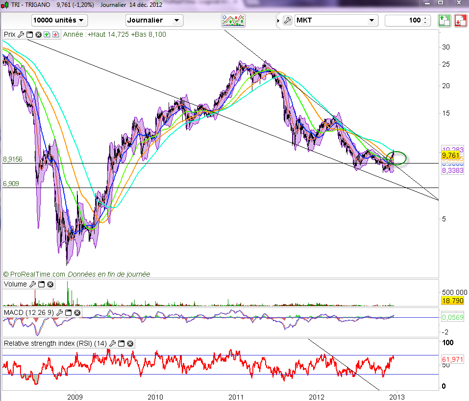The width and height of the screenshot is (469, 401).
Task: Open RSI indicator wrench settings
Action: (112, 343)
